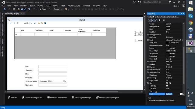The image size is (195, 109).
Task: Click the Add New record icon
Action: point(39,23)
